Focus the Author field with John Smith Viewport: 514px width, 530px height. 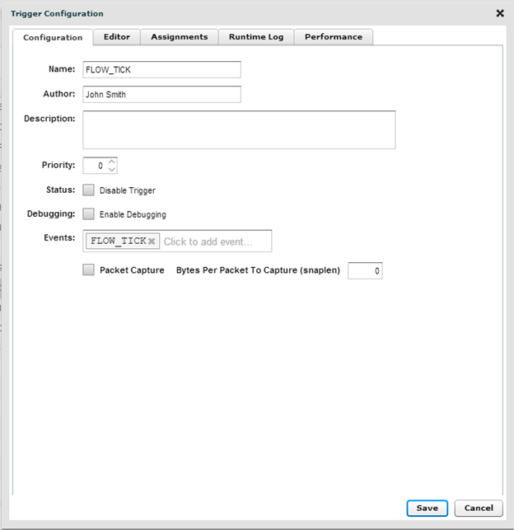pos(161,94)
